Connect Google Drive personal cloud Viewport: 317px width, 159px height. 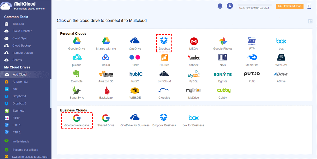tap(77, 43)
